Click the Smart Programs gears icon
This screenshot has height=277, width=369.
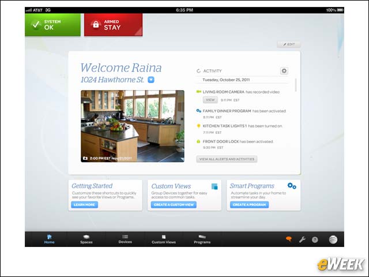point(292,186)
